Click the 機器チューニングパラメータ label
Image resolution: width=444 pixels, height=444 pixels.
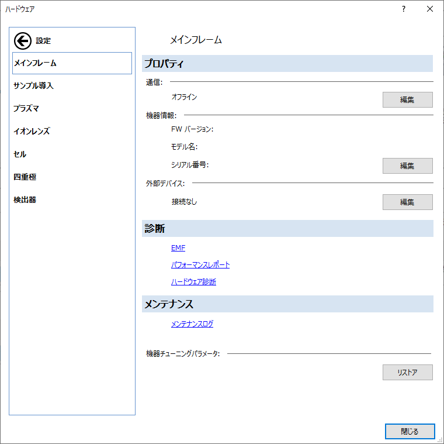tap(183, 353)
